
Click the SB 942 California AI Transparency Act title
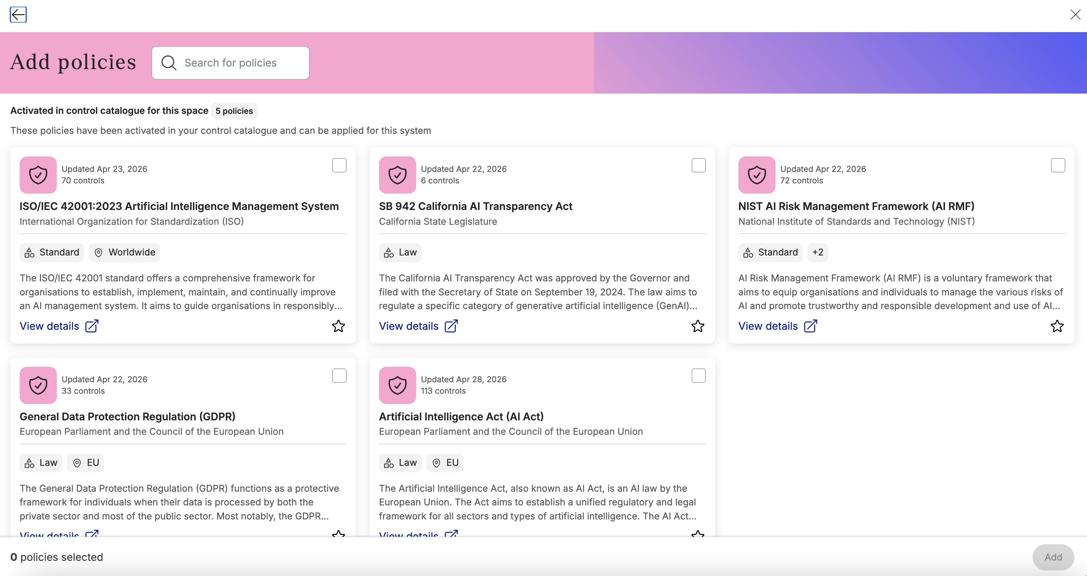(x=475, y=206)
